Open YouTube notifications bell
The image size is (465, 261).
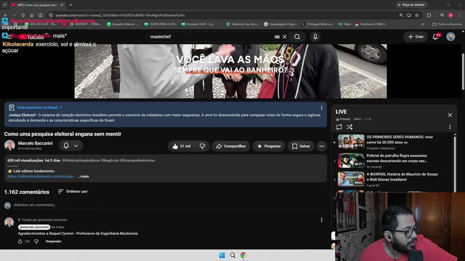tap(436, 36)
